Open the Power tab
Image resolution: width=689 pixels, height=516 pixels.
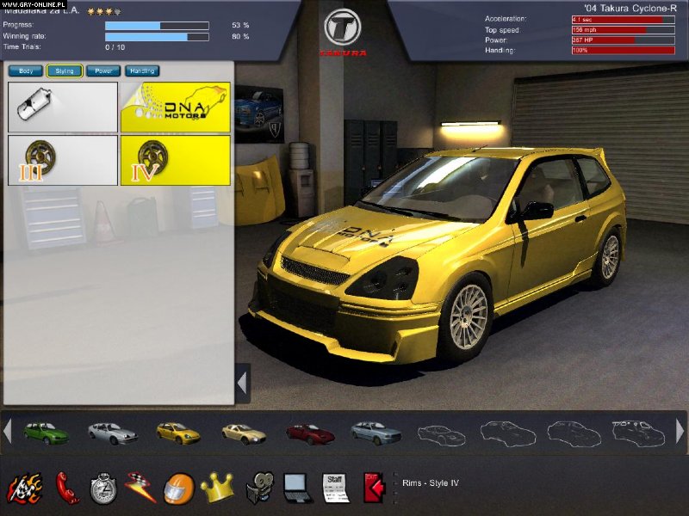102,71
